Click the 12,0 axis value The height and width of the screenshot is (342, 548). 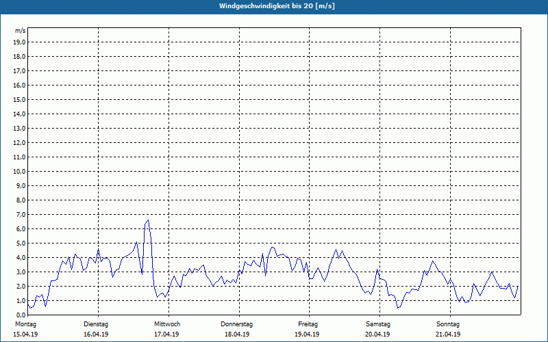(x=20, y=143)
